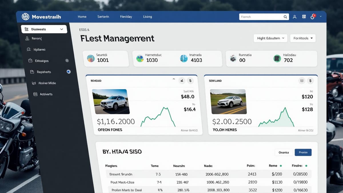343x193 pixels.
Task: Toggle the green indicator beside Fircdre column
Action: [x=306, y=166]
